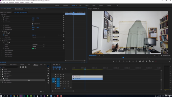Select the Track Select Forward tool
This screenshot has width=172, height=97.
(x=48, y=68)
